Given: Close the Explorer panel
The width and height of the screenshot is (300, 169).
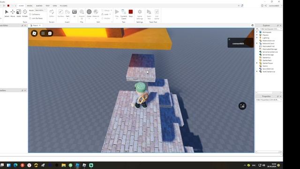Looking at the screenshot, I should point(280,25).
